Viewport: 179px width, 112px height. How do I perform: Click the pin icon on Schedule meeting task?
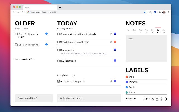click(111, 42)
